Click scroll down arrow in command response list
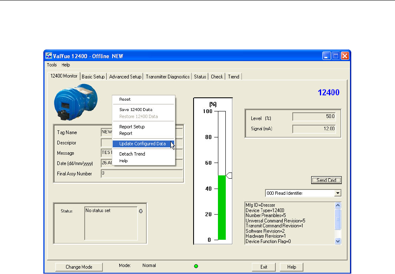 (338, 241)
